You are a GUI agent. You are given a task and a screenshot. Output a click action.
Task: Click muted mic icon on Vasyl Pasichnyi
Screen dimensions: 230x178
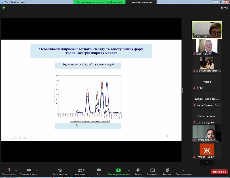[194, 54]
